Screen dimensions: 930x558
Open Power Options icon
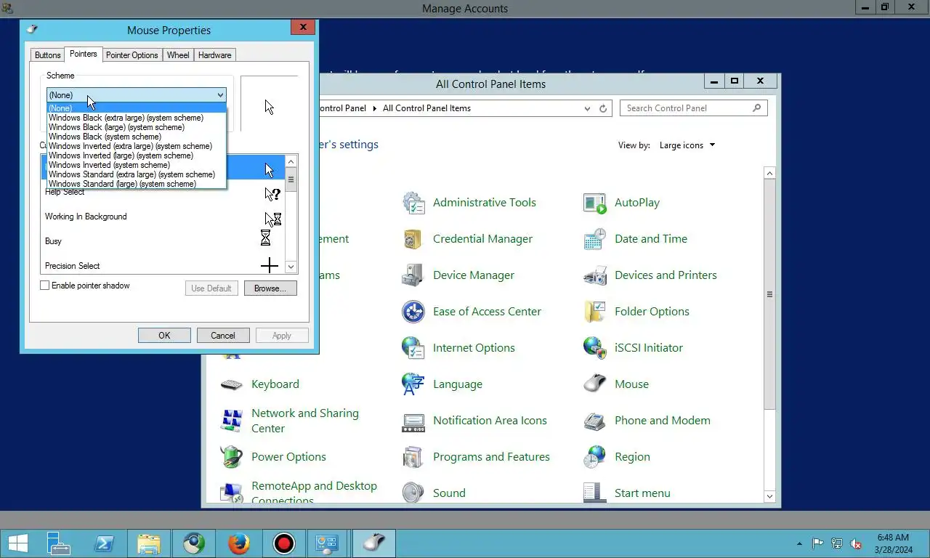232,457
